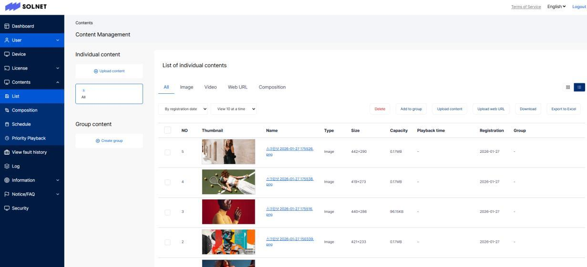
Task: Click the List icon in sidebar
Action: click(7, 96)
